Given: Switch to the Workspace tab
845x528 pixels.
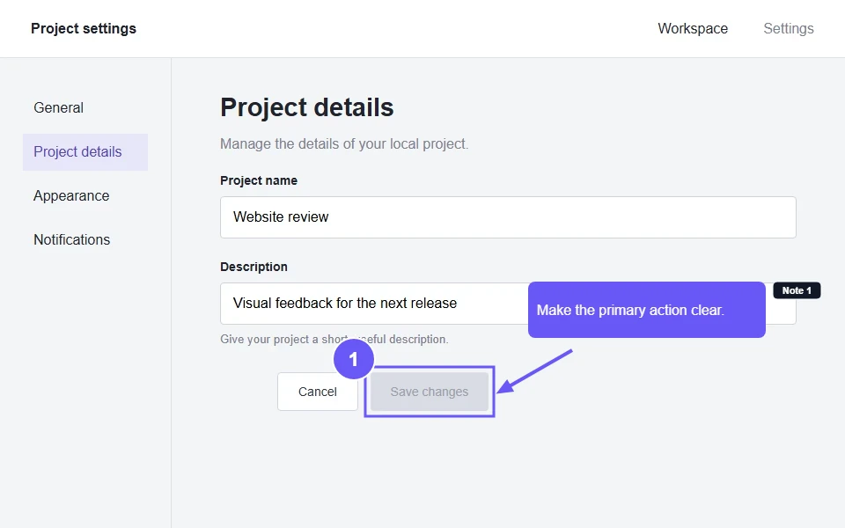Looking at the screenshot, I should (x=693, y=28).
